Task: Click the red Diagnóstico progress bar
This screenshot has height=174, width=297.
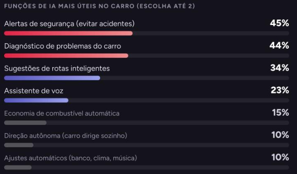Action: click(x=66, y=55)
